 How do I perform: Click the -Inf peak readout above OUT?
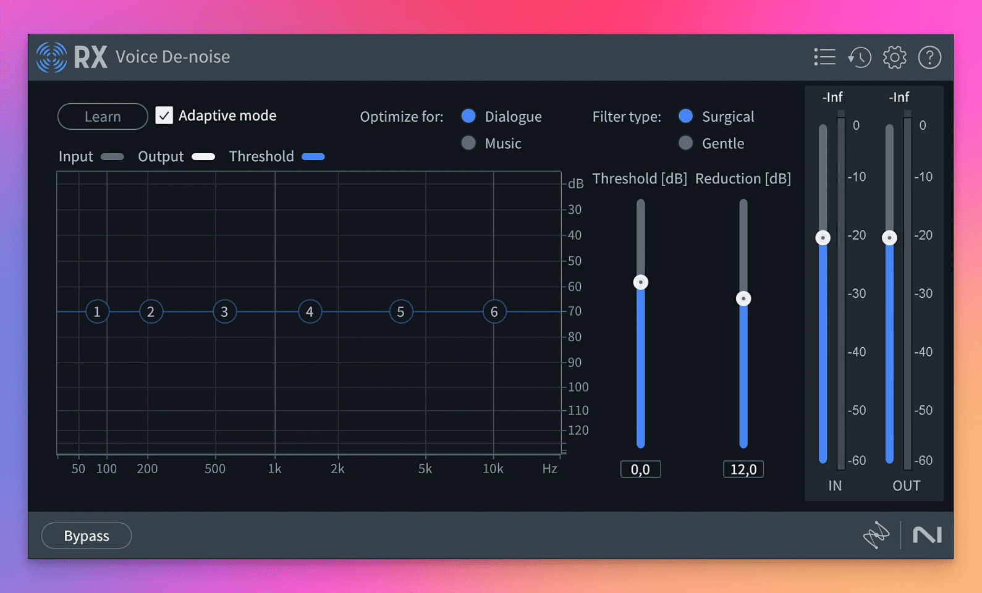[x=899, y=97]
